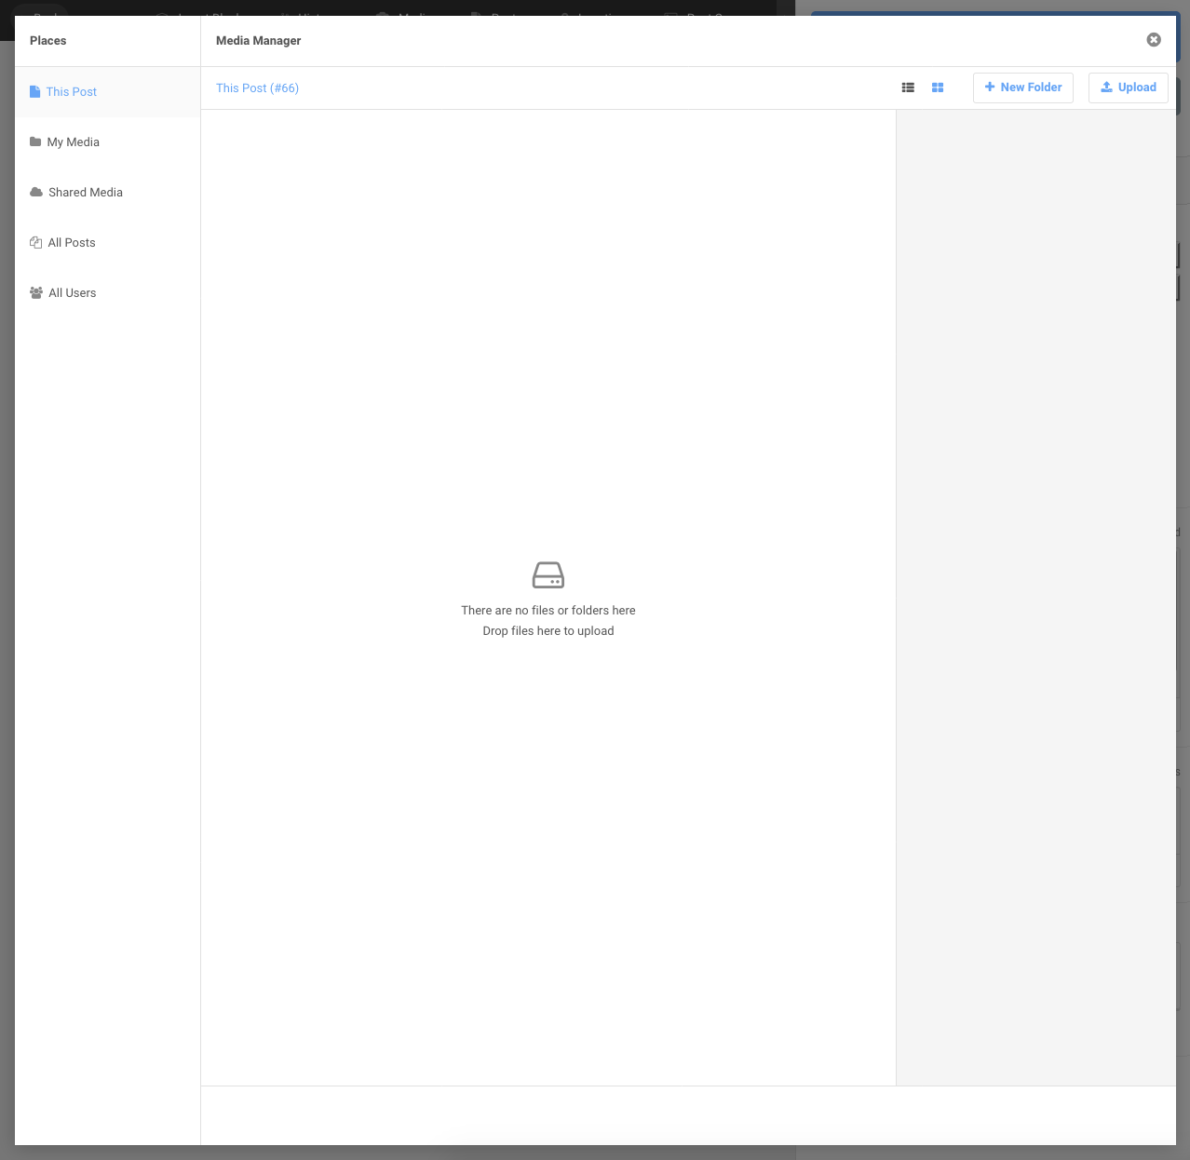Open My Media folder
Image resolution: width=1190 pixels, height=1160 pixels.
[107, 142]
